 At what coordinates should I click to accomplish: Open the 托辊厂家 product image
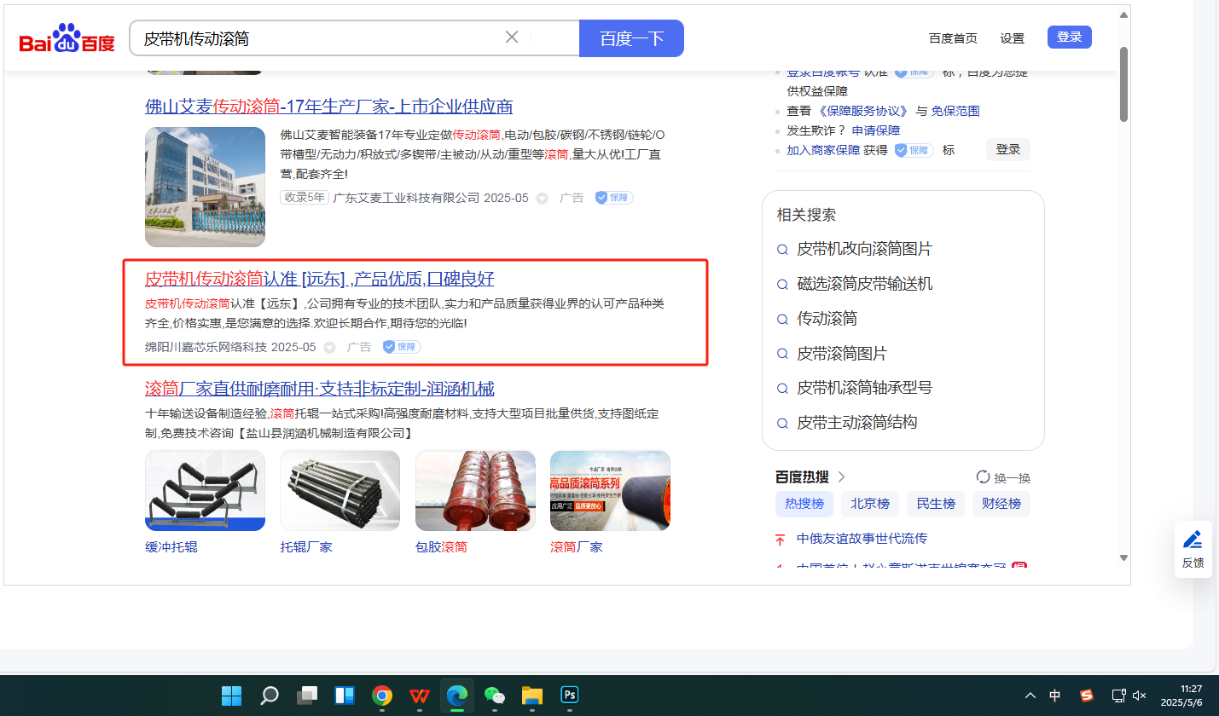tap(340, 490)
